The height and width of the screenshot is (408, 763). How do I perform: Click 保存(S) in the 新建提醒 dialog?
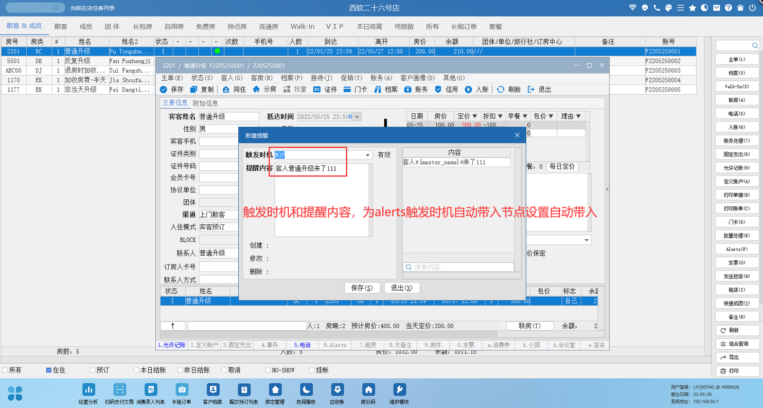coord(362,288)
